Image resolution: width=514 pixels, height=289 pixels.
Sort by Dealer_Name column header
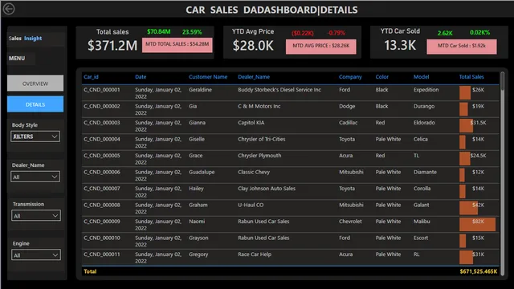[x=254, y=77]
